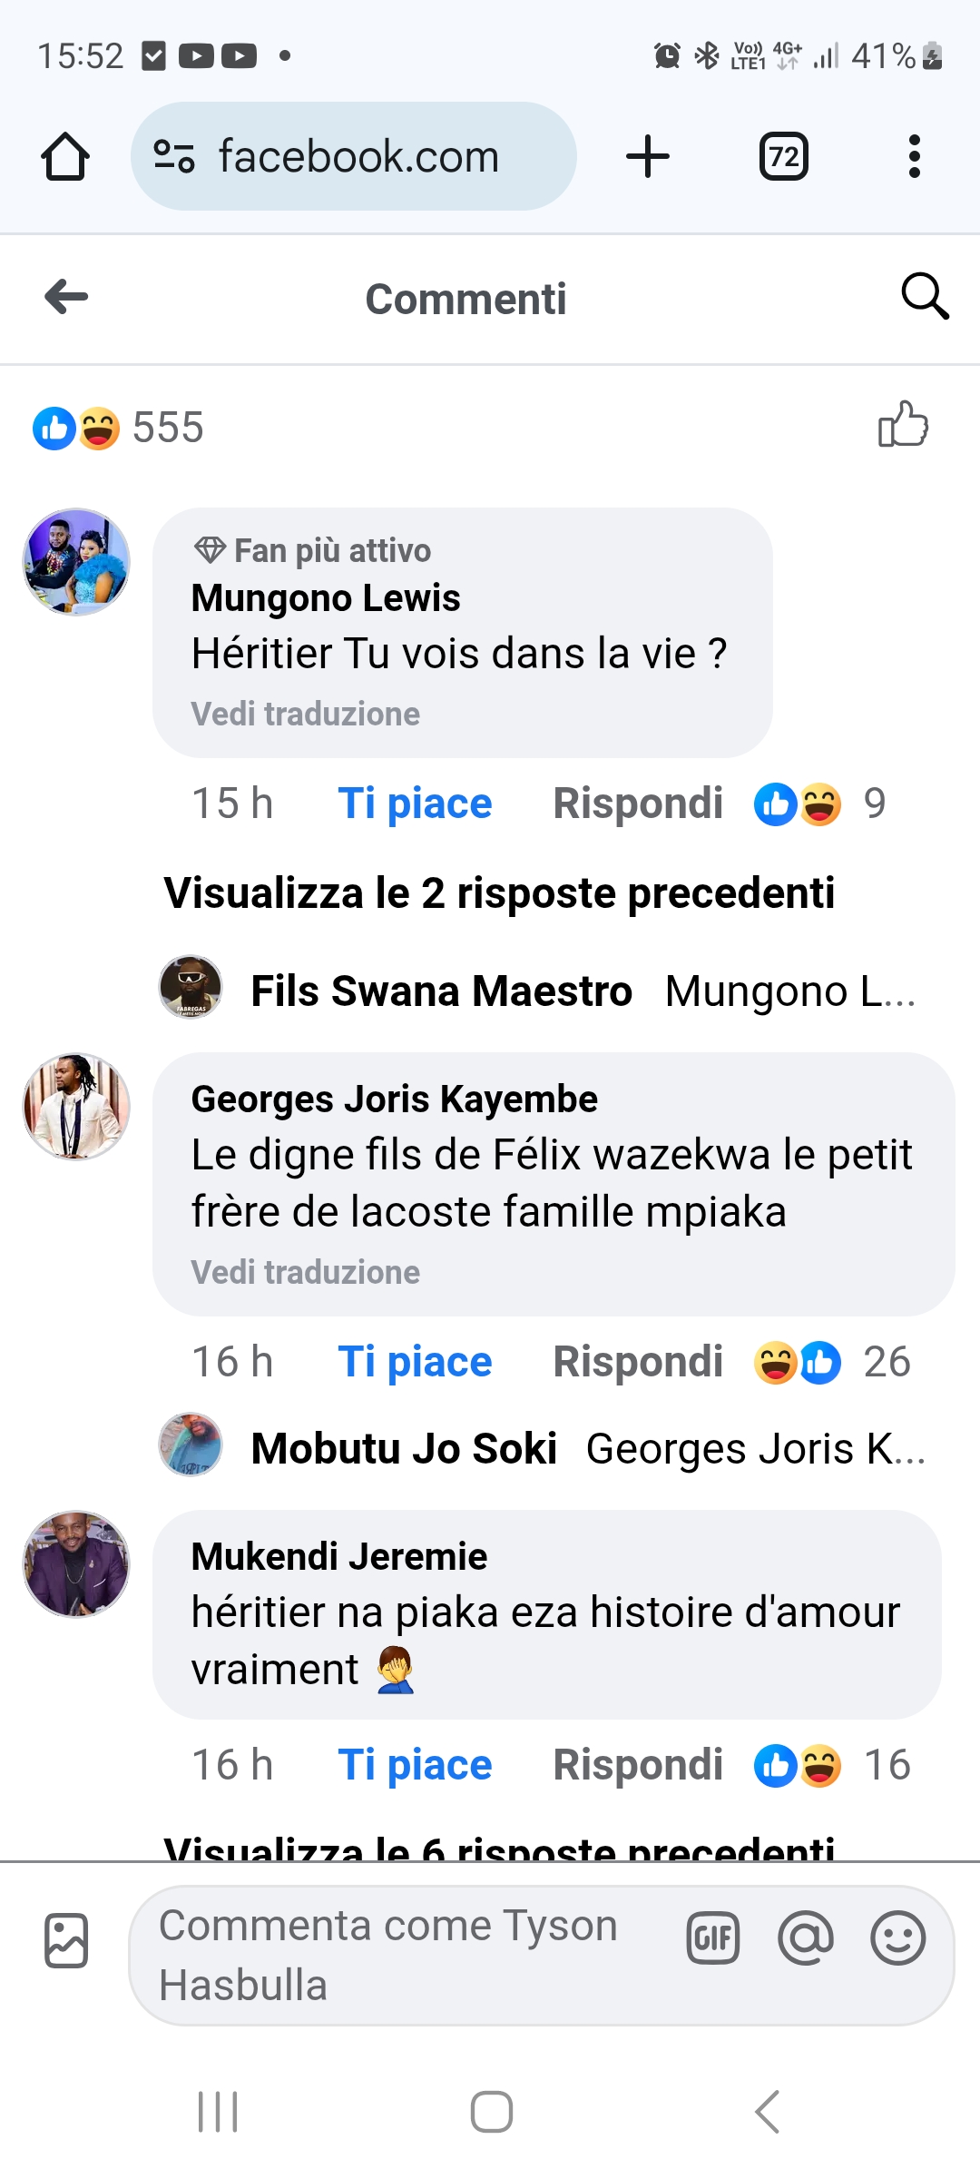Screen dimensions: 980x2179
Task: Tap the browser home icon
Action: point(65,156)
